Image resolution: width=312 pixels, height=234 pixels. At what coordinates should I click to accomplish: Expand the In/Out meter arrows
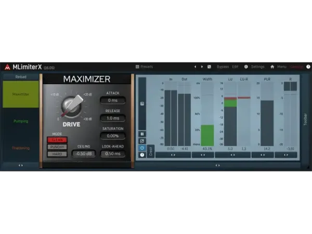point(173,155)
